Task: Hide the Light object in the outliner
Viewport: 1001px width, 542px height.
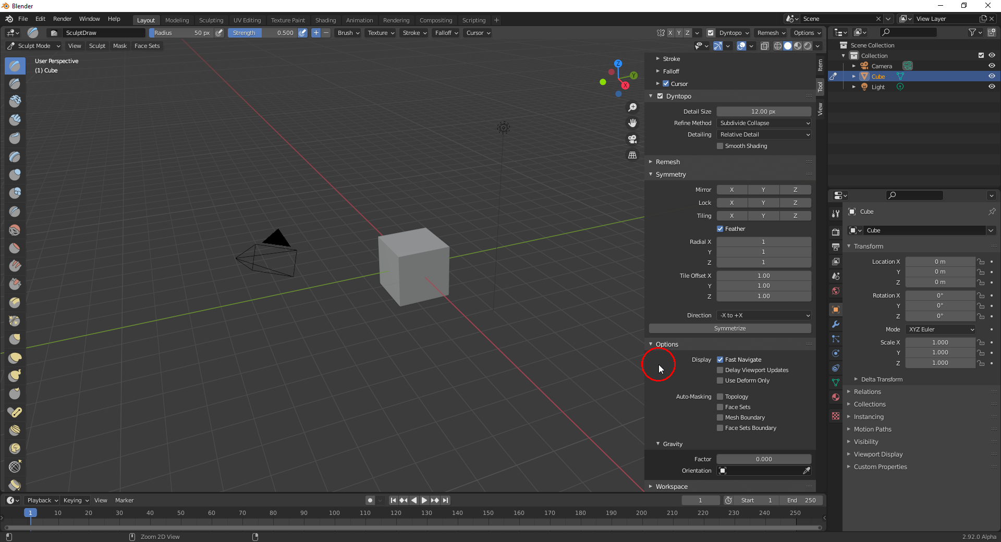Action: (992, 87)
